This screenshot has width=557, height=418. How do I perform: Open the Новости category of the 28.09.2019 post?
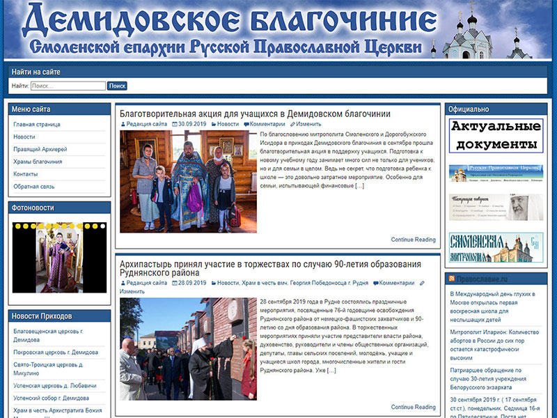(228, 284)
